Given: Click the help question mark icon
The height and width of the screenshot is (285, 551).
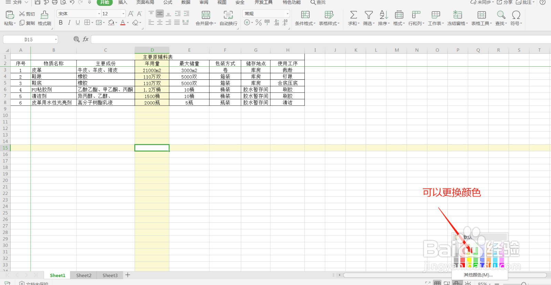Looking at the screenshot, I should point(542,2).
